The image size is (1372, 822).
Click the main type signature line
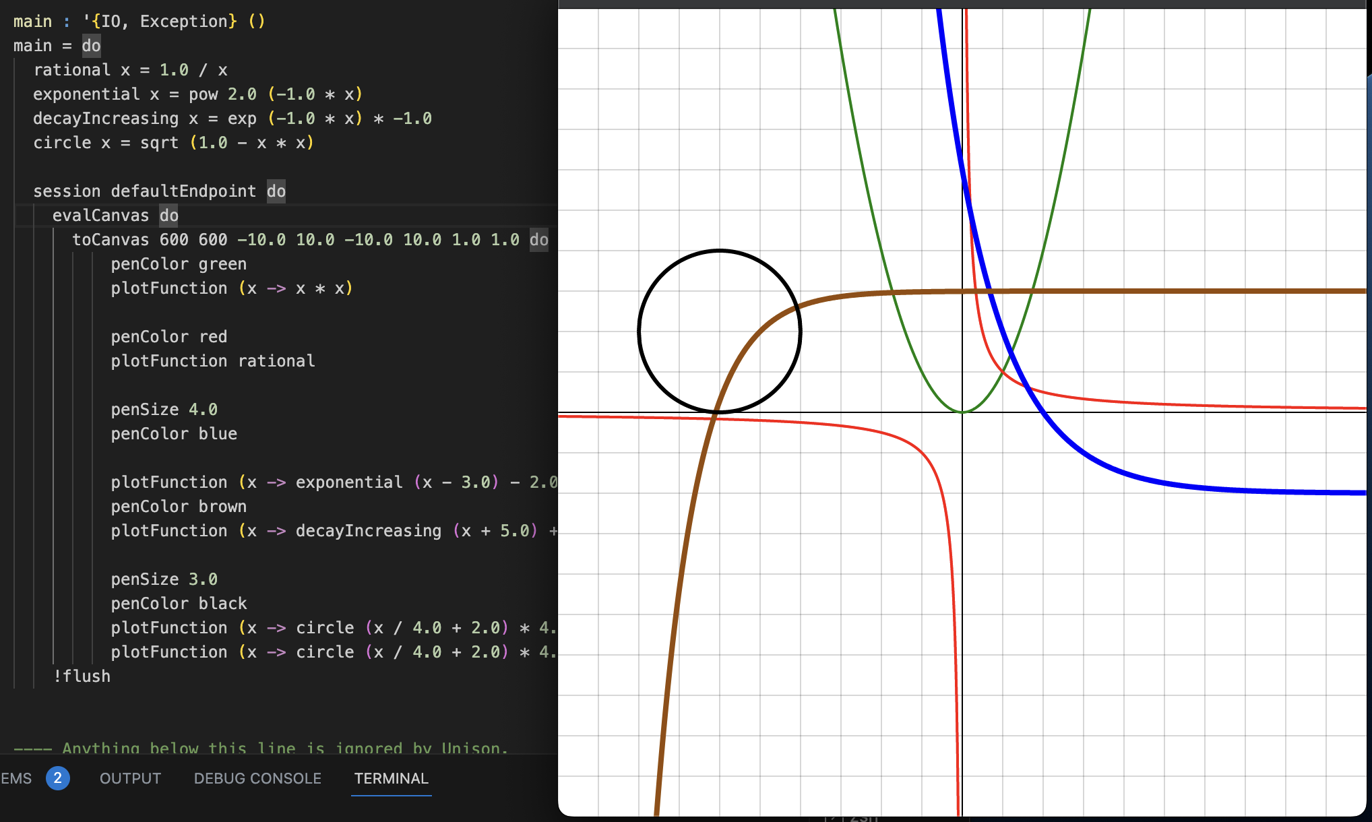(x=139, y=22)
